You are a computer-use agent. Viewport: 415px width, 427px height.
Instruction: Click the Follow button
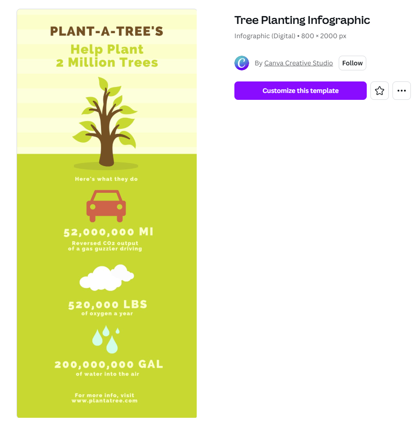[352, 63]
